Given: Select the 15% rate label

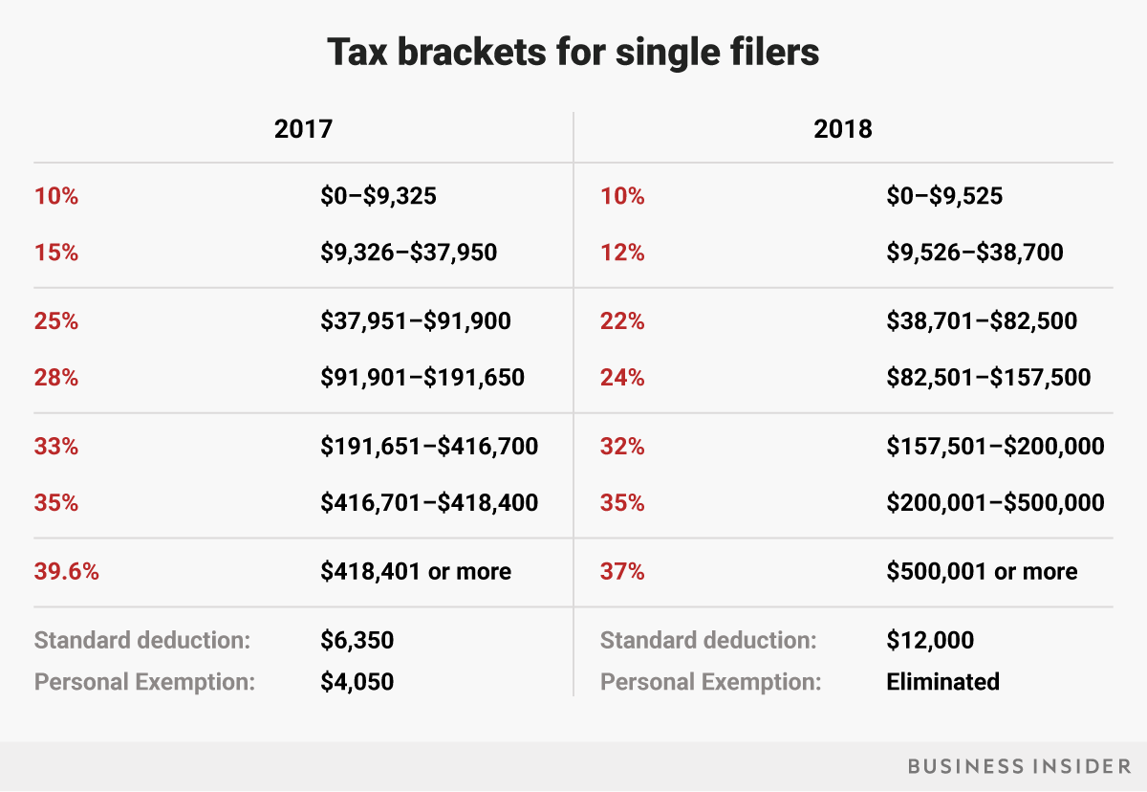Looking at the screenshot, I should tap(56, 253).
